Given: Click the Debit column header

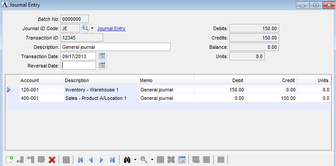Looking at the screenshot, I should click(x=220, y=80).
